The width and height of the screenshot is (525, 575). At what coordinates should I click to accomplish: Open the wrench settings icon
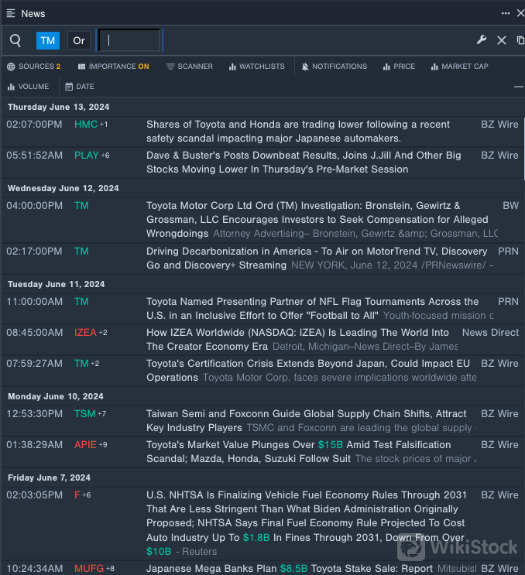482,40
